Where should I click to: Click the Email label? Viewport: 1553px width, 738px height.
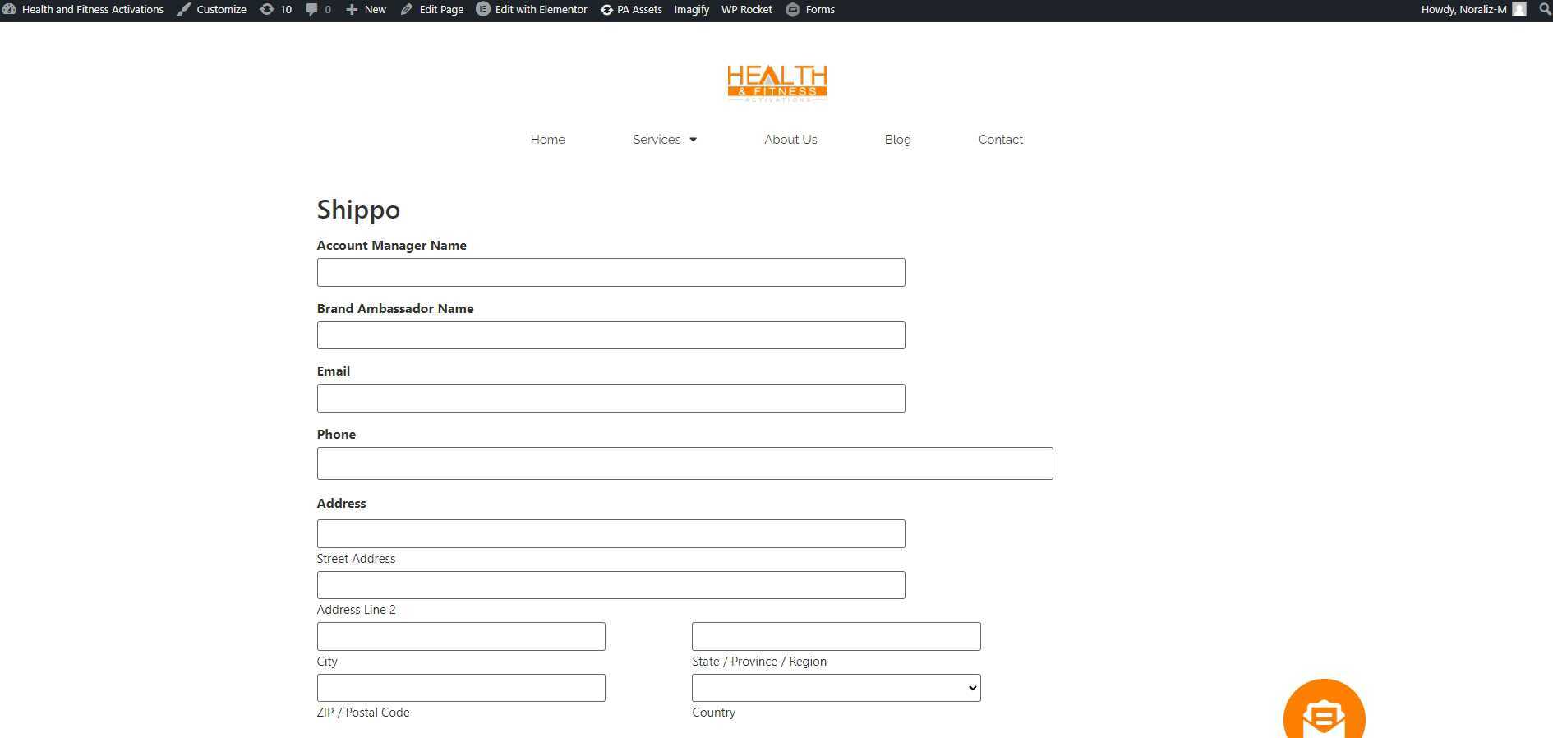pos(334,371)
